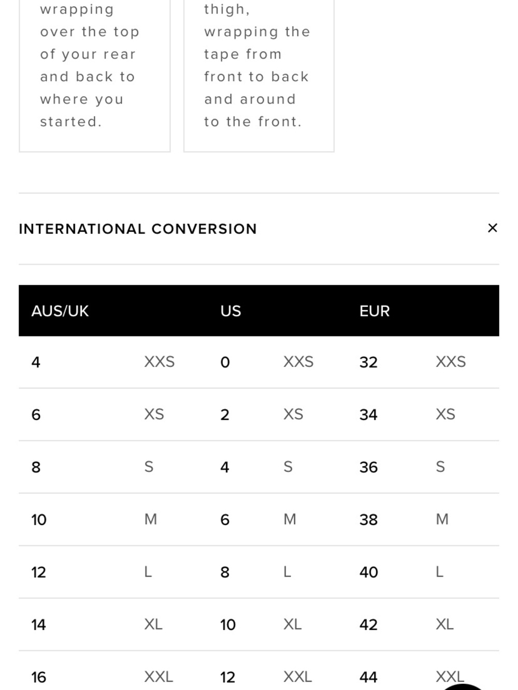Screen dimensions: 518x690
Task: Click EUR size 40 in the L row
Action: click(369, 572)
